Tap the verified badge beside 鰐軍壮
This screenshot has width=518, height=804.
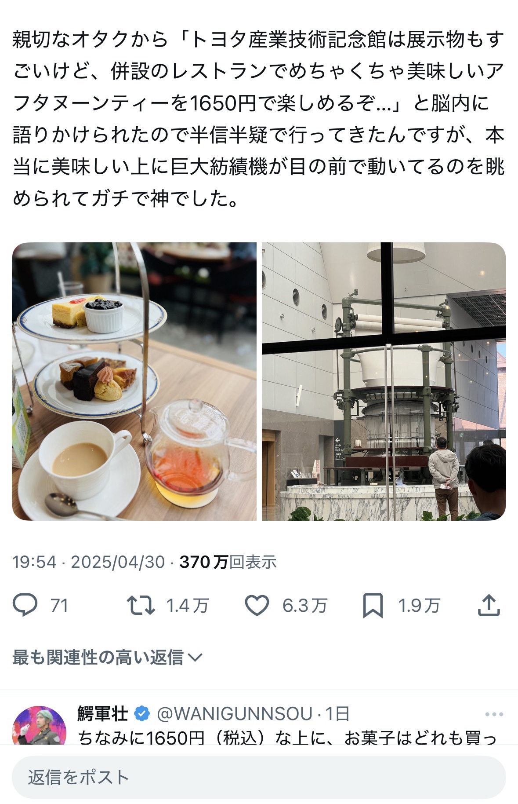pos(141,714)
